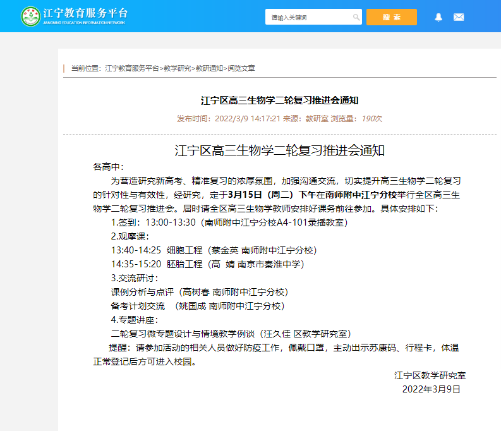
Task: Click the signature 江宁区教学研究室
Action: pyautogui.click(x=430, y=375)
